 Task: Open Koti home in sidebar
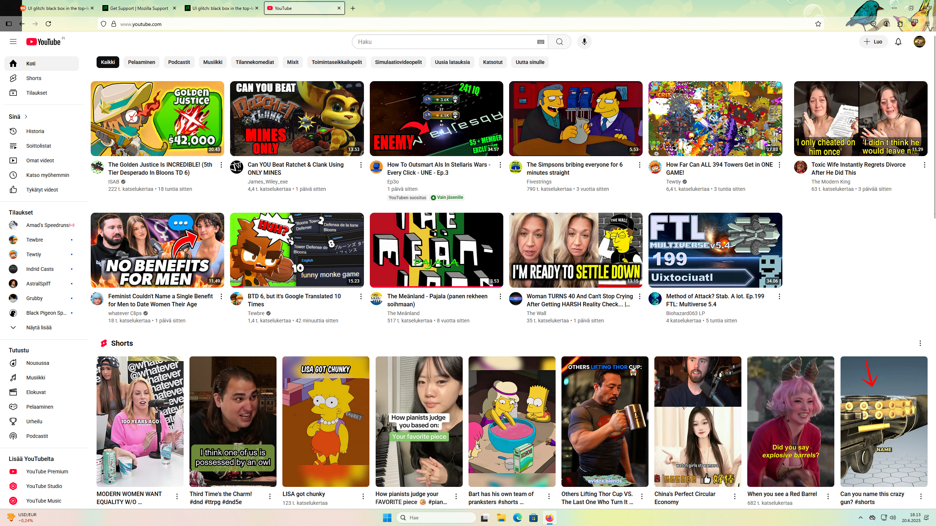point(42,64)
